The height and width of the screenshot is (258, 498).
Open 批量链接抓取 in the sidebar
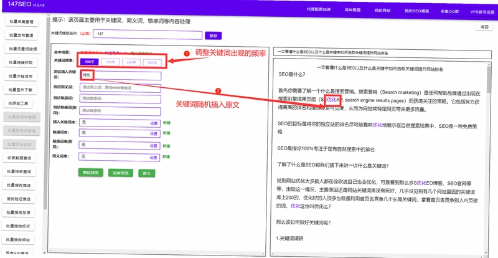(x=21, y=63)
